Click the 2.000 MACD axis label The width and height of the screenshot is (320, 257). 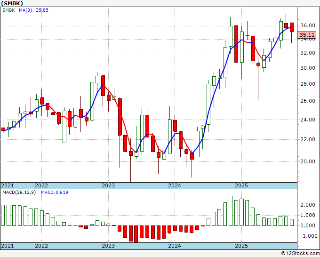[x=309, y=205]
